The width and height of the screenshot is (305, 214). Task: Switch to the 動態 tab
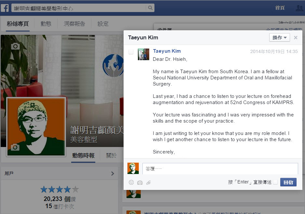click(x=46, y=24)
